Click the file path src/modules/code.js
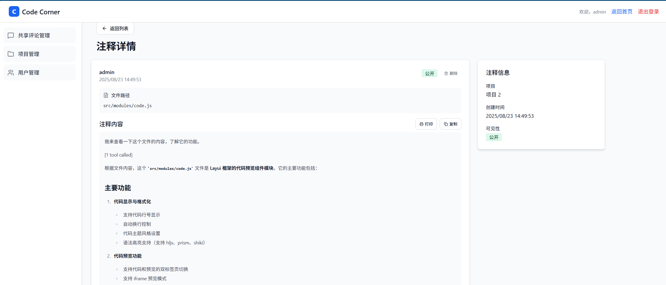 (128, 106)
